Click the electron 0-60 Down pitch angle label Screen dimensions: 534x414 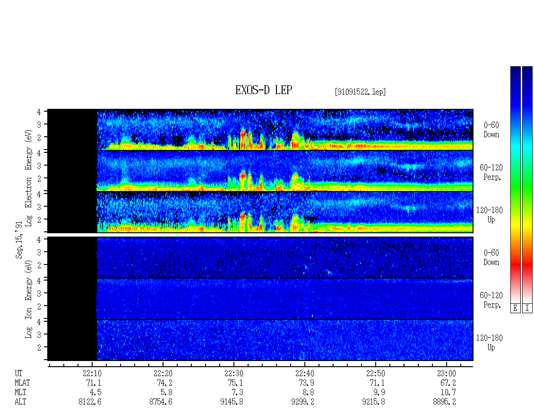tap(491, 130)
